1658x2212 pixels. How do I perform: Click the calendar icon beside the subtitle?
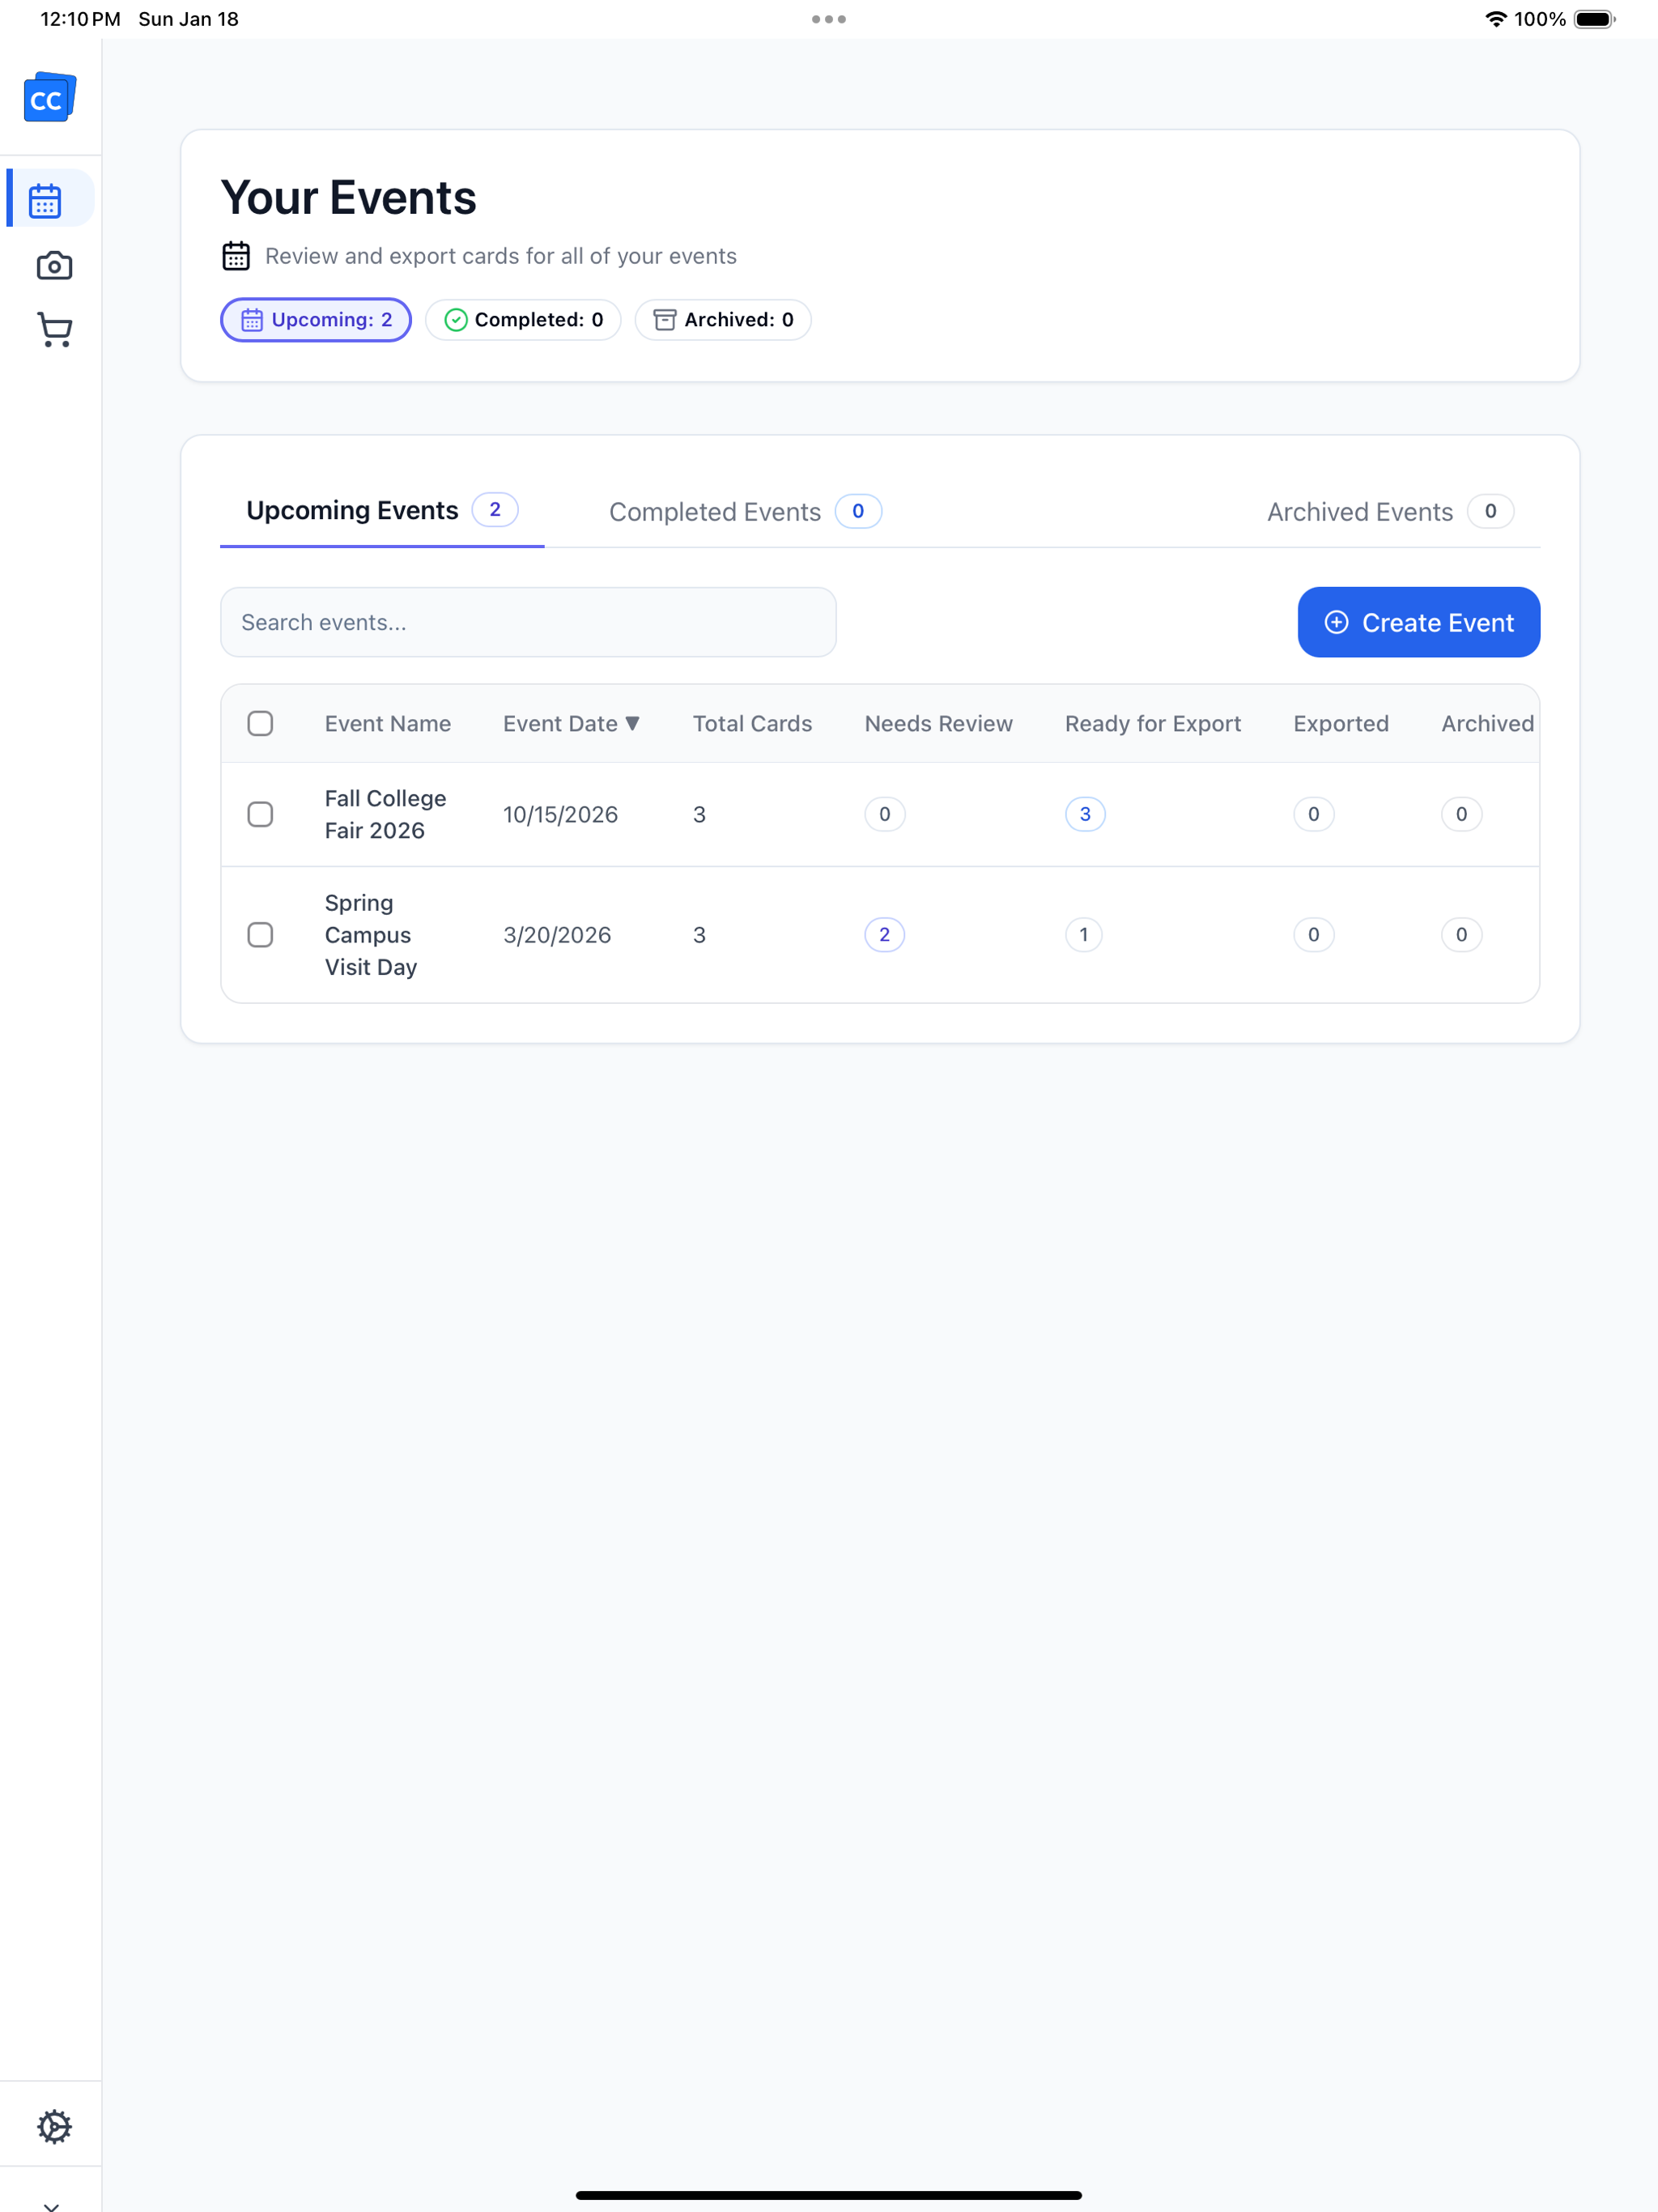coord(236,256)
